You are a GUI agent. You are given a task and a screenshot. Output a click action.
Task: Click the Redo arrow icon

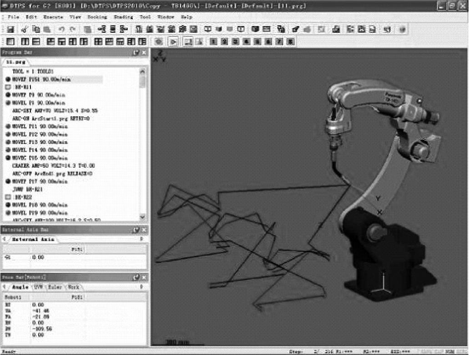[x=73, y=29]
